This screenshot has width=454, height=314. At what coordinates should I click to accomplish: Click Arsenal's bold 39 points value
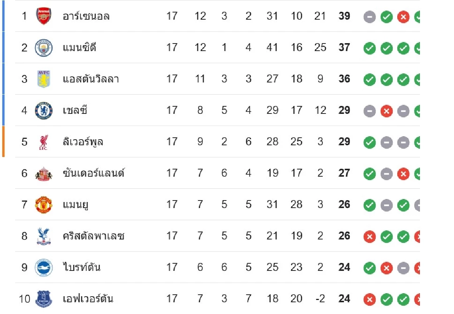[x=344, y=16]
